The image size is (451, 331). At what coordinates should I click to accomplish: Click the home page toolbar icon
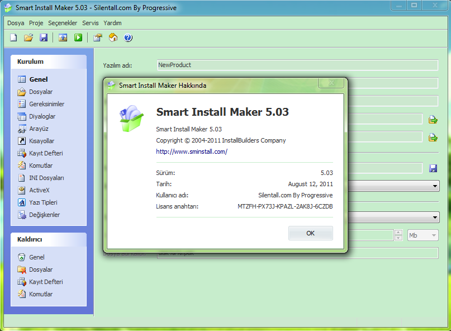[x=113, y=37]
